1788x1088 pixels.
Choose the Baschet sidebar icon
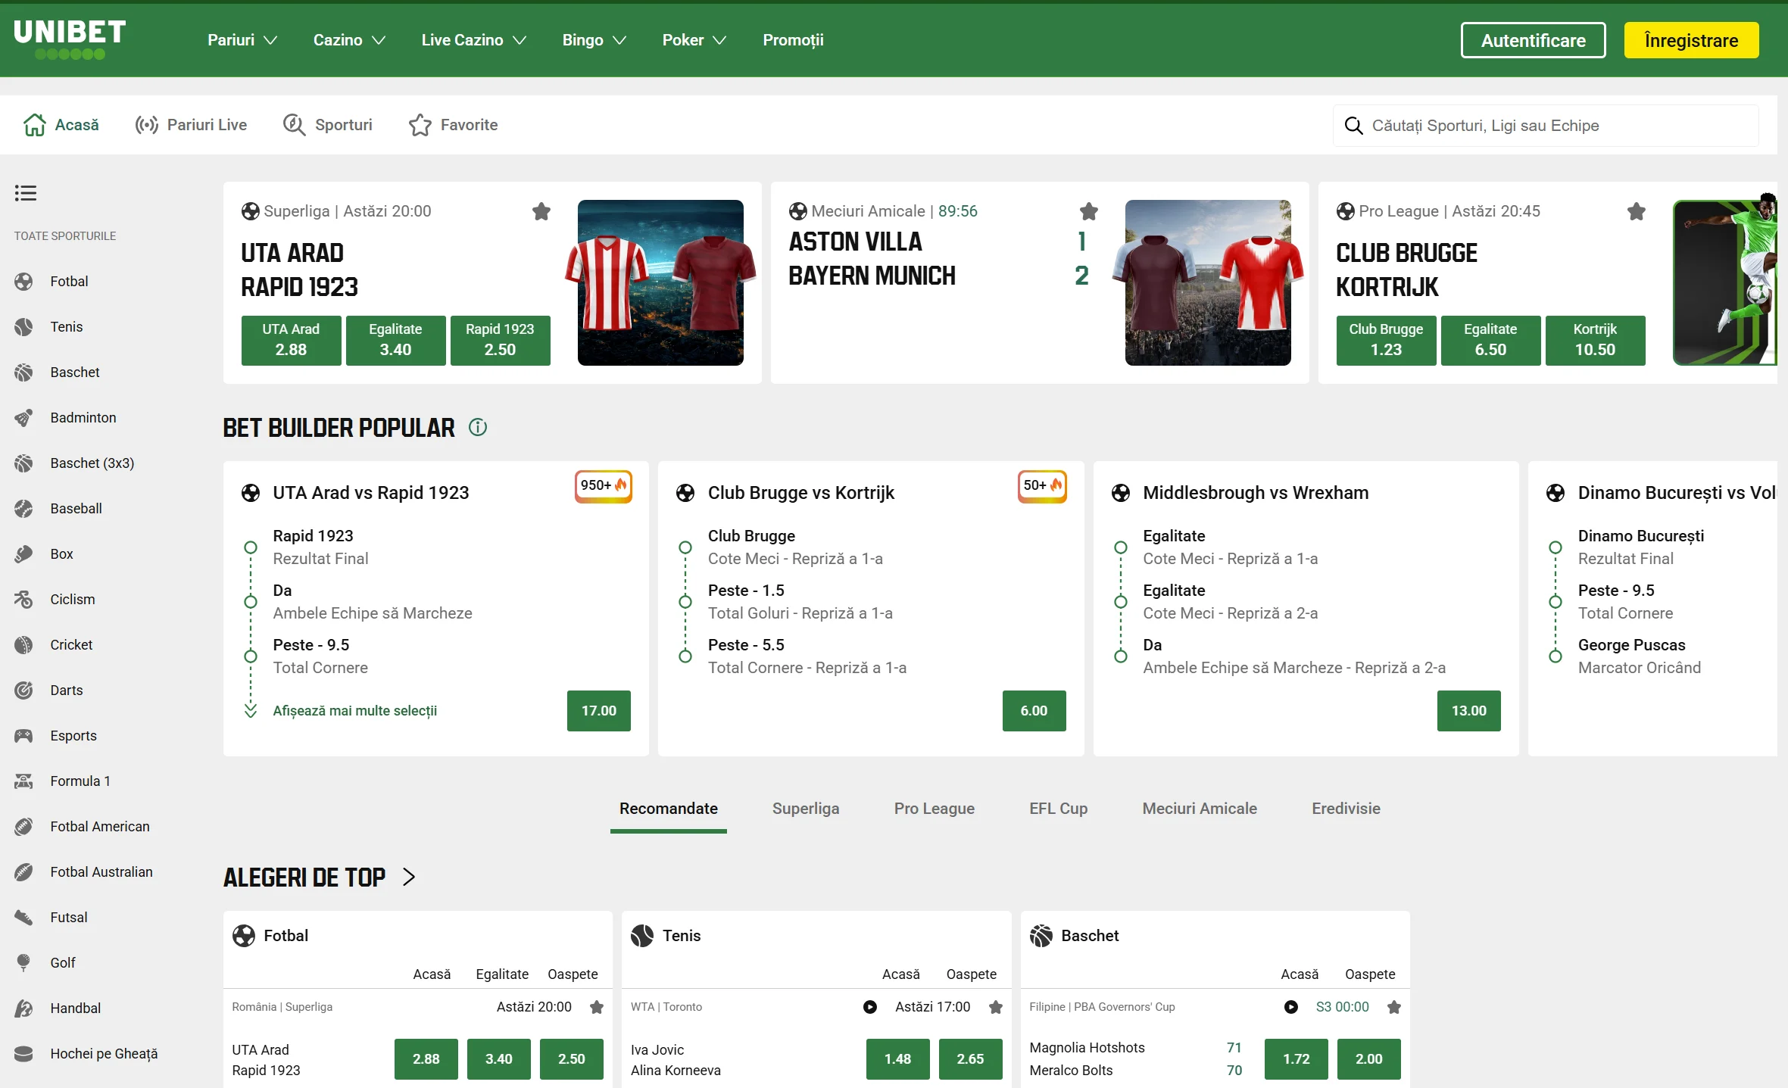(23, 373)
